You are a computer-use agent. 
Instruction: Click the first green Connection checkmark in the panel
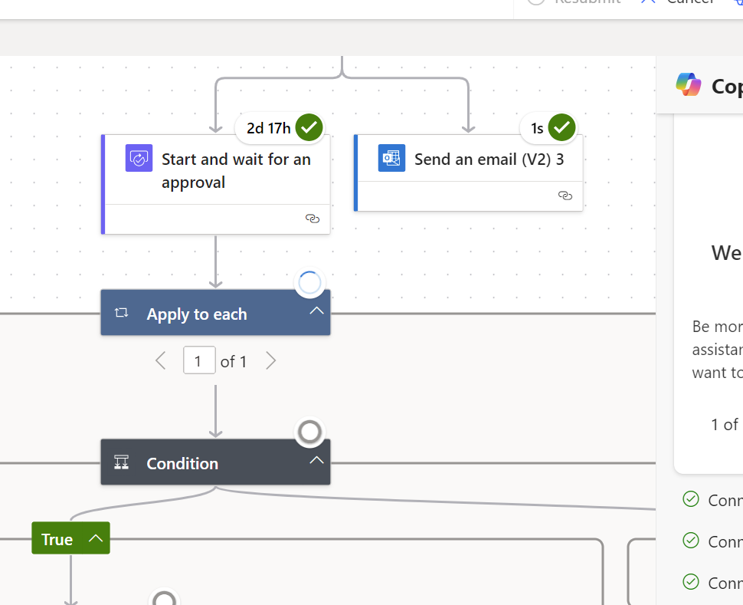pos(690,499)
